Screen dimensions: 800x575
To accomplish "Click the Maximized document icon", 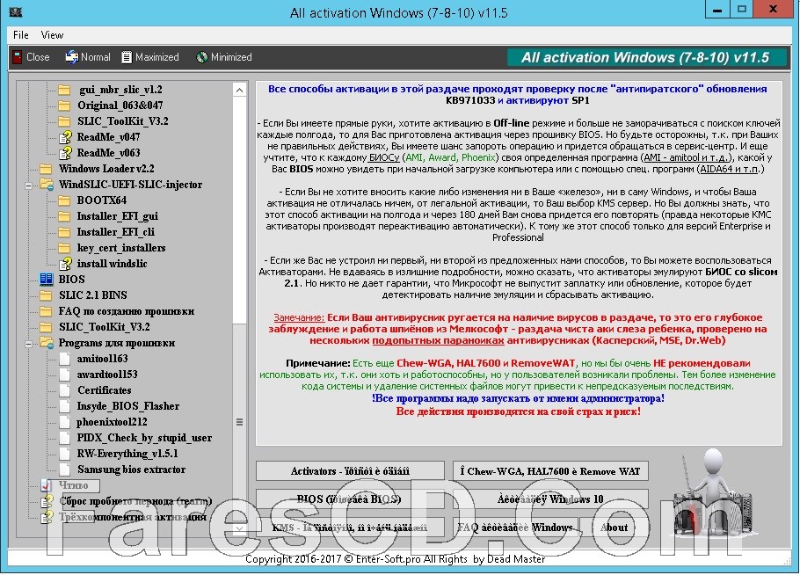I will (127, 57).
